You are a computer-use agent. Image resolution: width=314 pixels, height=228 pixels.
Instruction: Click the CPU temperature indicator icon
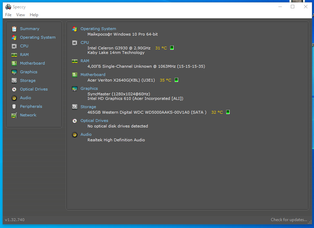pyautogui.click(x=172, y=48)
